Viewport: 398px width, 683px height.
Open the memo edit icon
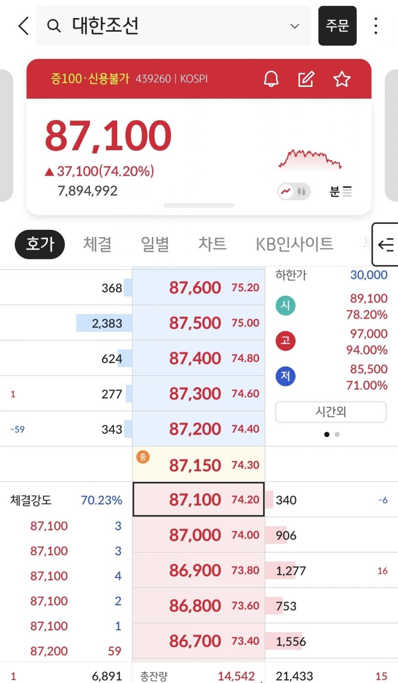[x=306, y=79]
